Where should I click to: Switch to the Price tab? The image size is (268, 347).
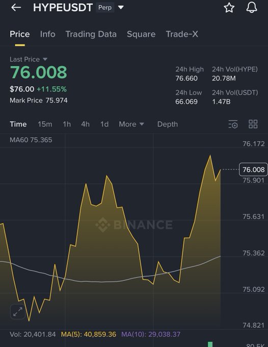(x=20, y=34)
